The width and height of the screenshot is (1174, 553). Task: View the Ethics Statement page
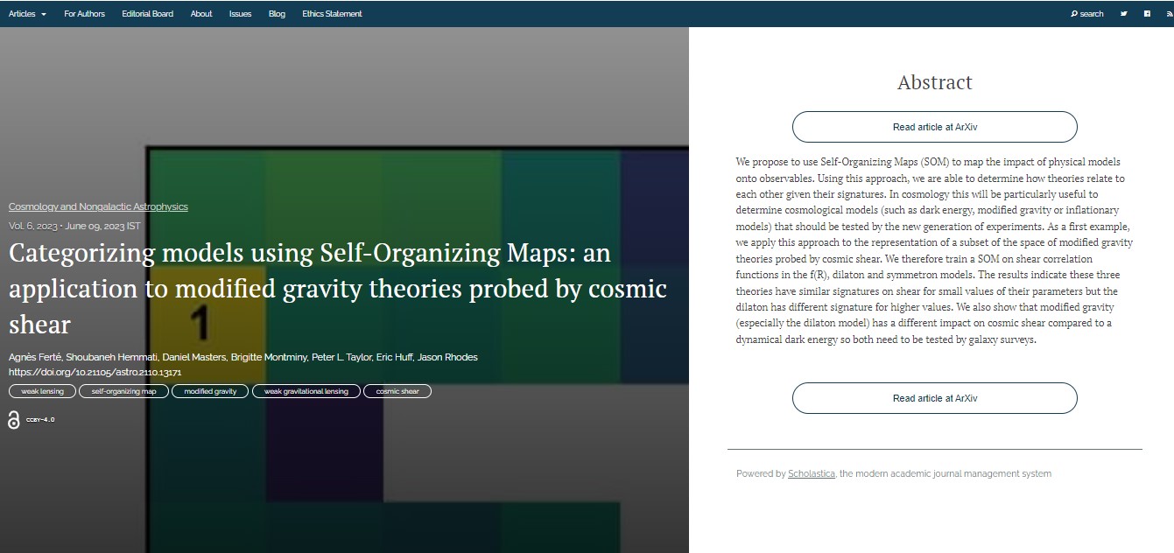[x=332, y=14]
